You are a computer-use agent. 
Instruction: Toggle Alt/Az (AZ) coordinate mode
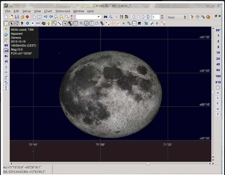coord(6,51)
